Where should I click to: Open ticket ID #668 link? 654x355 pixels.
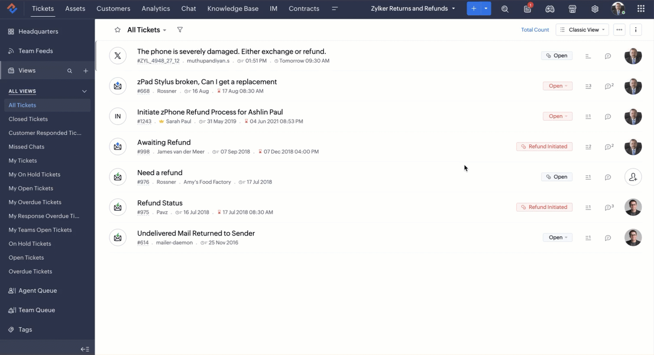143,91
